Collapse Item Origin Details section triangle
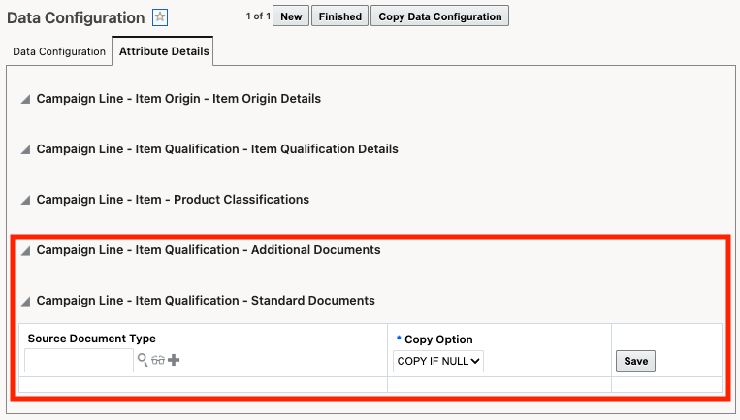 [26, 99]
